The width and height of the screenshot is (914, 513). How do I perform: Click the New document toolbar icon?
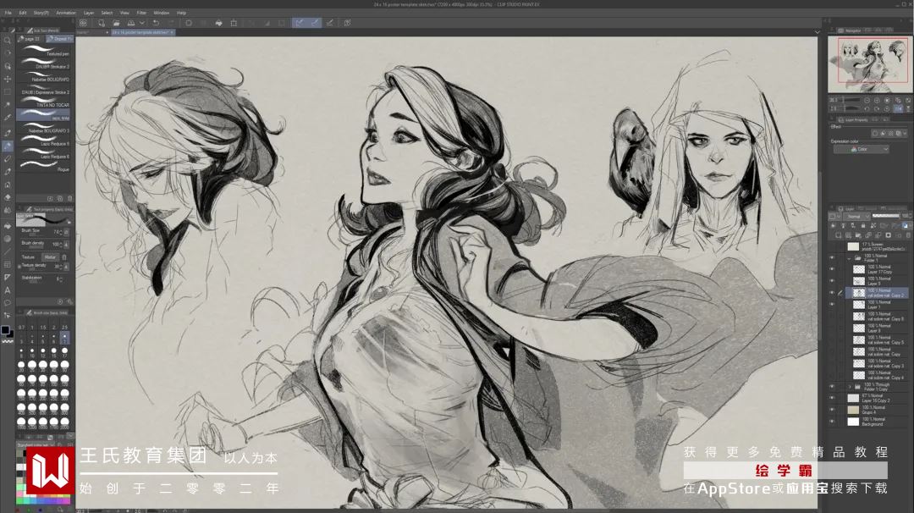click(102, 23)
